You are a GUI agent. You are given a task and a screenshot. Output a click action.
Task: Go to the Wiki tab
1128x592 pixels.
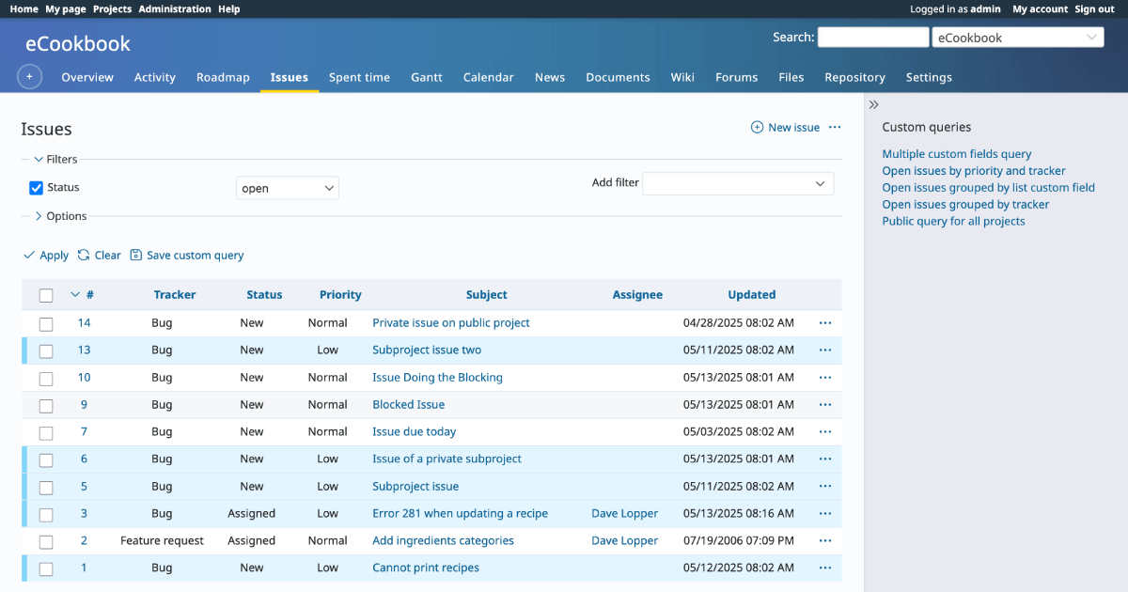682,77
